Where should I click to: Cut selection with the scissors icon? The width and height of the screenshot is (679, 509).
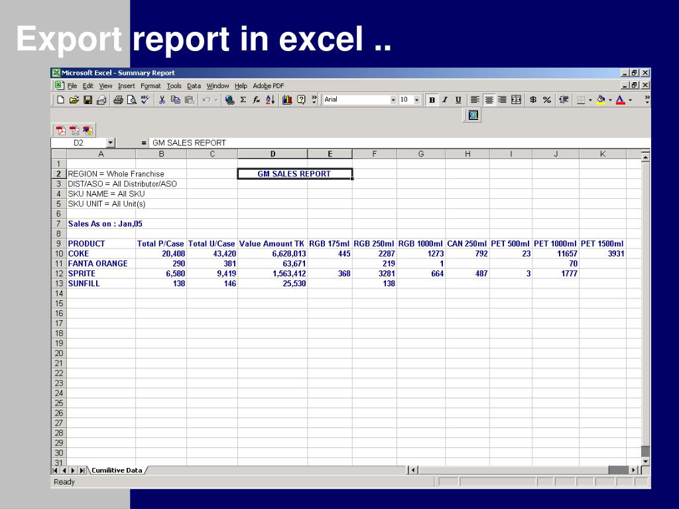162,100
